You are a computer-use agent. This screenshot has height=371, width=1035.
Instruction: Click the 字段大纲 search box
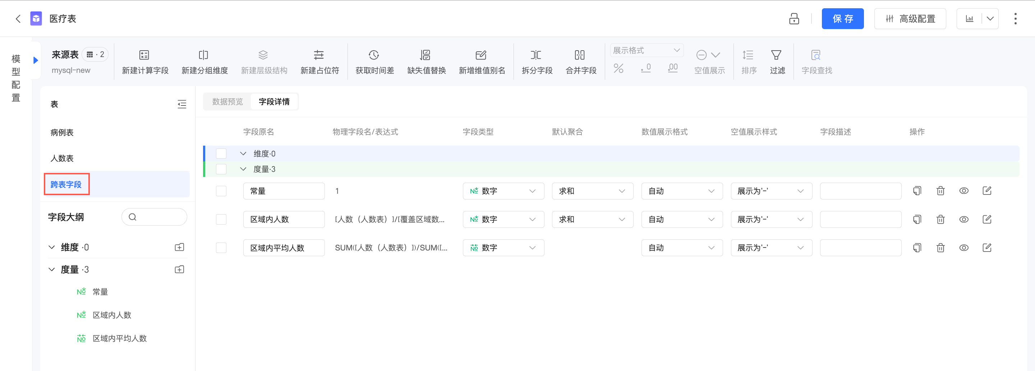[x=154, y=217]
